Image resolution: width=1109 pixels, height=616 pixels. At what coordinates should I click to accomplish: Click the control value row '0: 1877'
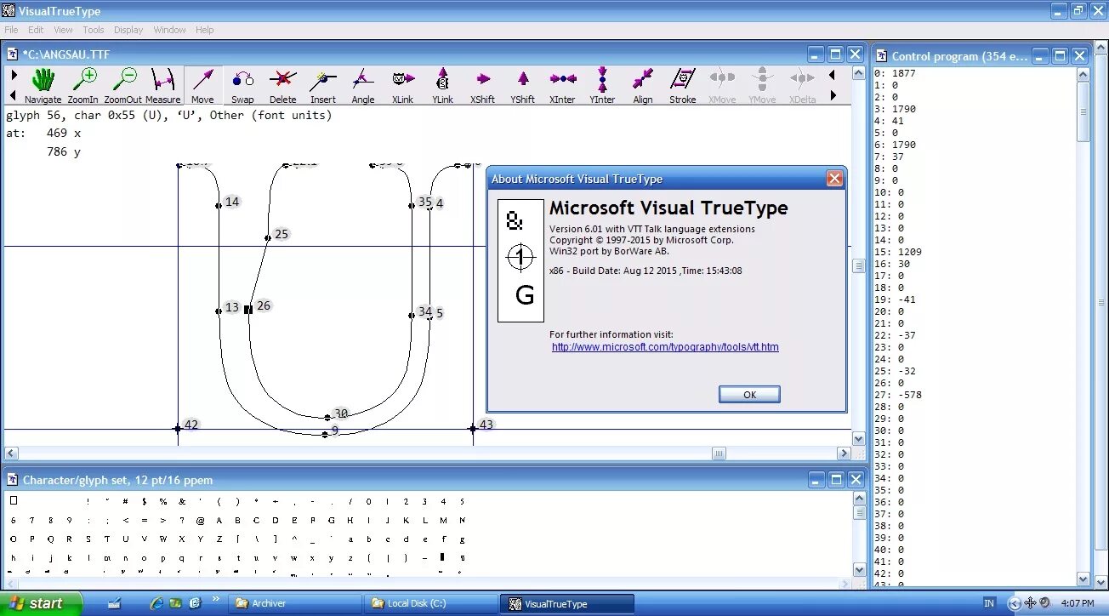pyautogui.click(x=895, y=73)
